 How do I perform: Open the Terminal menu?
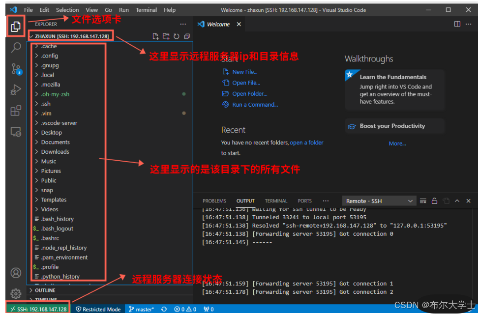pyautogui.click(x=147, y=10)
